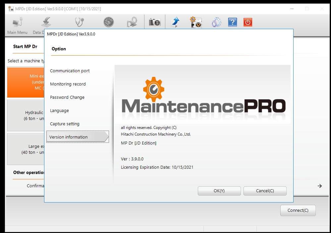Select the orange Mini excavator machine type
Screen dimensions: 331x233
26,82
